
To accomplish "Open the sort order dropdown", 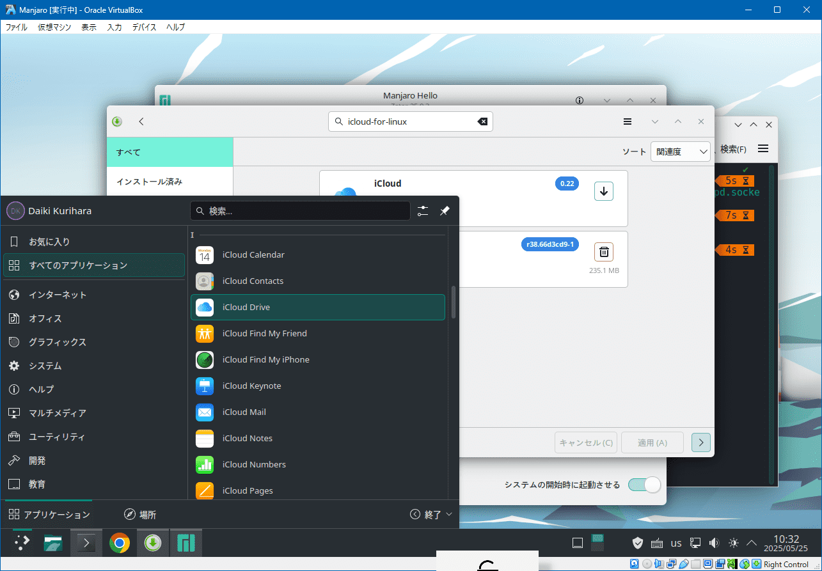I will pos(681,152).
